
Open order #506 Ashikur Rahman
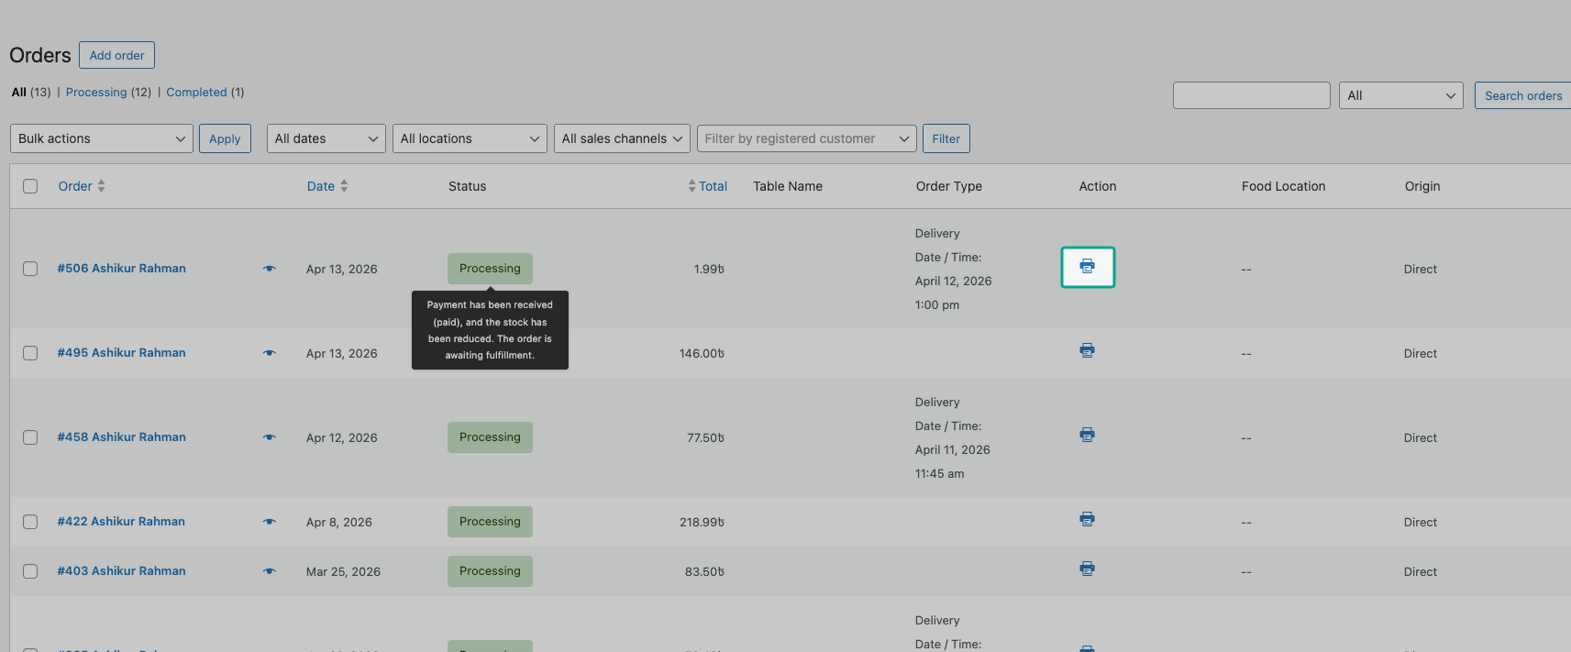tap(121, 269)
